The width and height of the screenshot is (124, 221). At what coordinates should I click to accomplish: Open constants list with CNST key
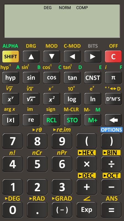pyautogui.click(x=93, y=78)
